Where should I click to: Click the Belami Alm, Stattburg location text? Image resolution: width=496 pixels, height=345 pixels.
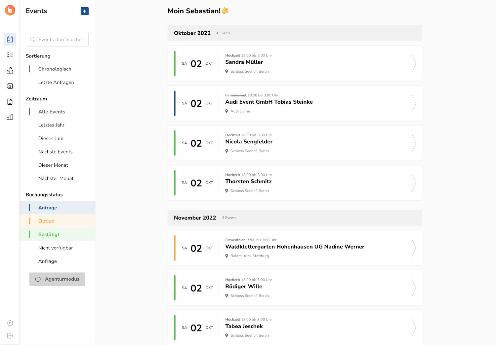pos(250,256)
